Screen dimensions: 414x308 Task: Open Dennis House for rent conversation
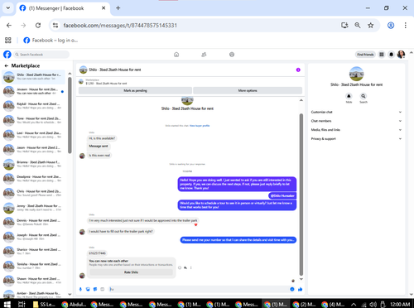pyautogui.click(x=34, y=222)
